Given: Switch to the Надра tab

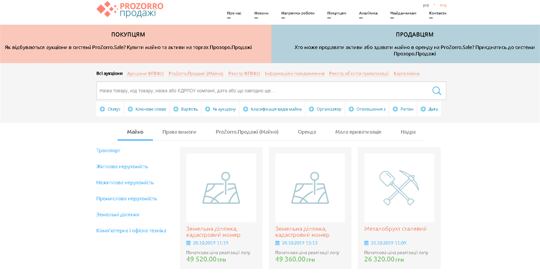Looking at the screenshot, I should tap(408, 132).
